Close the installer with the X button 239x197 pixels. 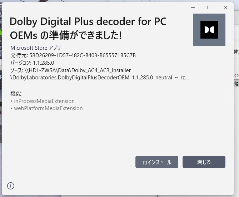(226, 8)
